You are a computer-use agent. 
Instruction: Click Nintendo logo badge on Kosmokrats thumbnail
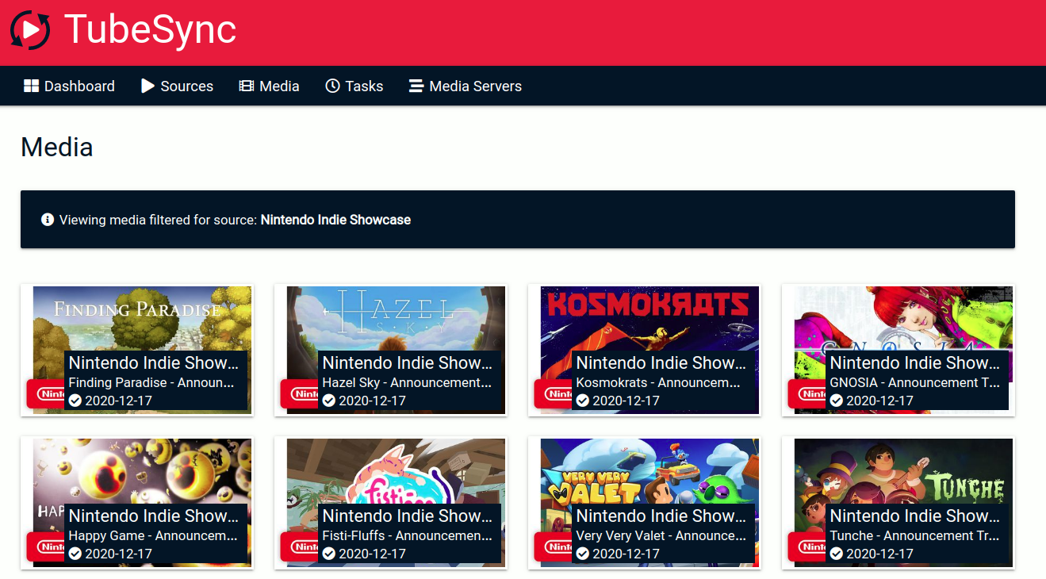pyautogui.click(x=554, y=393)
